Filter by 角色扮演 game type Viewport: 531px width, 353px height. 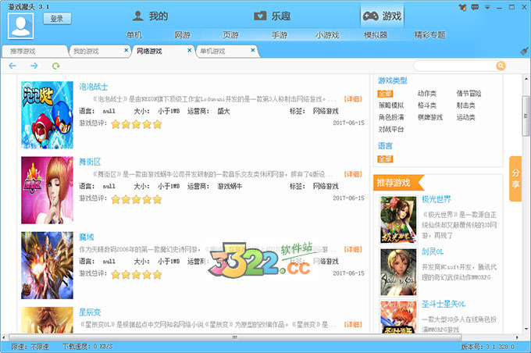tap(391, 117)
